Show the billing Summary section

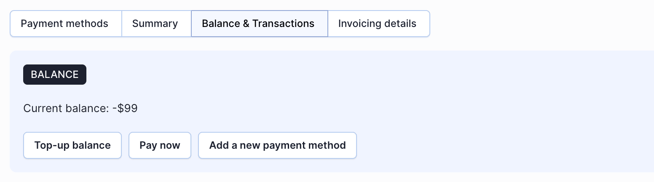(x=155, y=24)
